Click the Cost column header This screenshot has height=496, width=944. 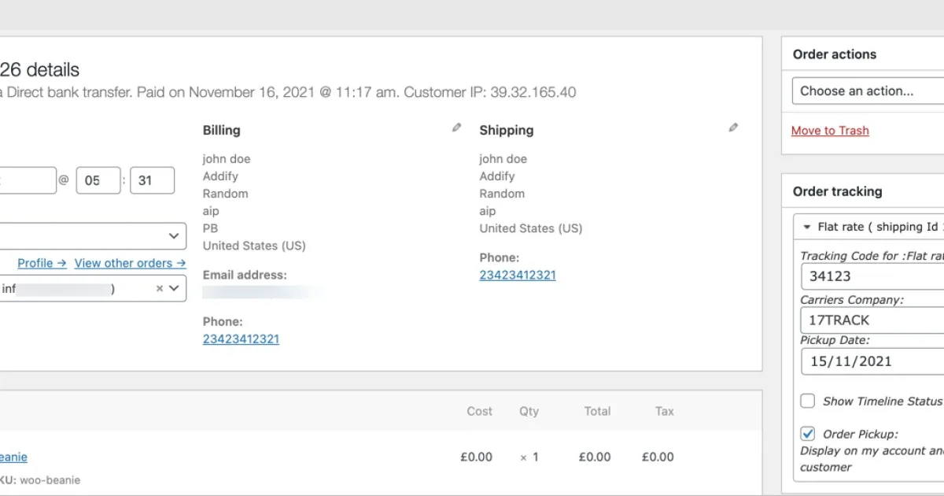tap(479, 411)
